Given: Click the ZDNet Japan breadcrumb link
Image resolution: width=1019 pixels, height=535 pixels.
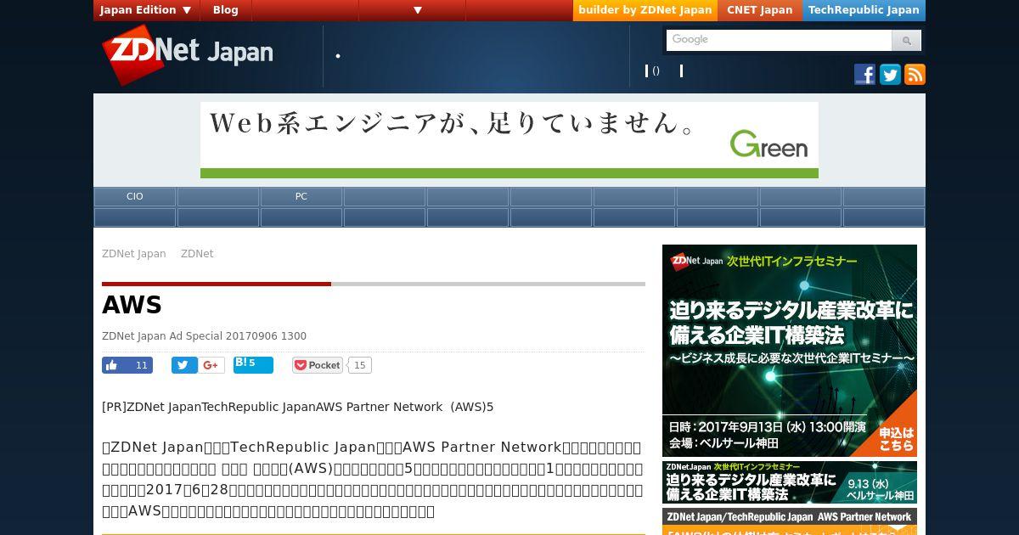Looking at the screenshot, I should 134,254.
